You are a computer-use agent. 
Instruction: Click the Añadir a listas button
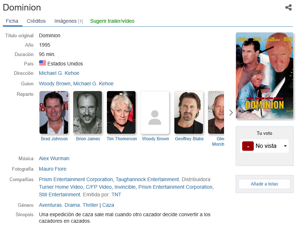point(264,184)
